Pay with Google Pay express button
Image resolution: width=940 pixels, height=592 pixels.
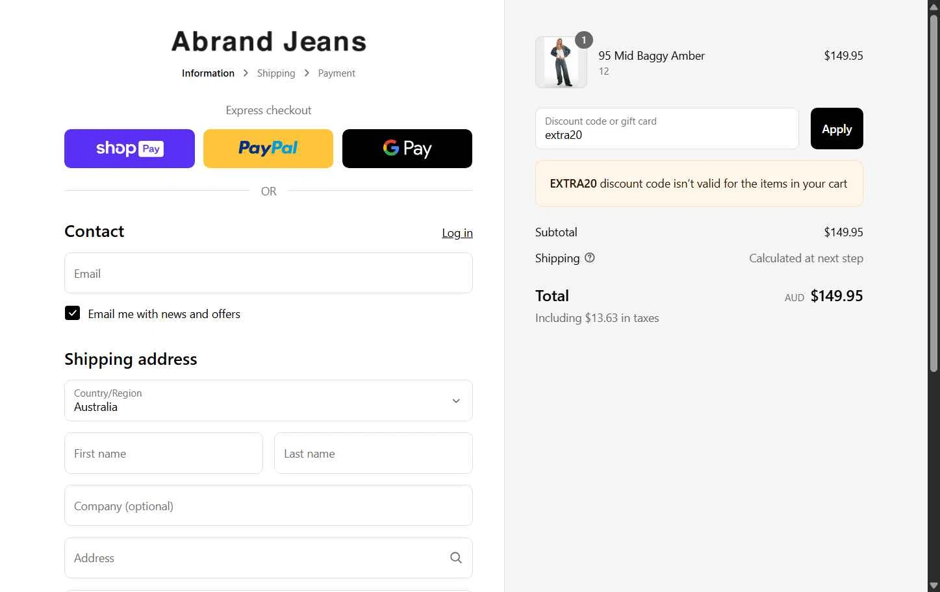[407, 149]
